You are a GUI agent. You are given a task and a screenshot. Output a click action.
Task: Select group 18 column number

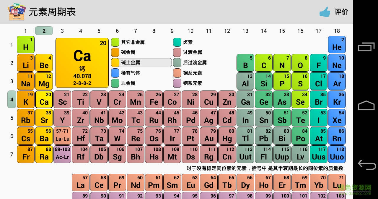click(x=337, y=31)
